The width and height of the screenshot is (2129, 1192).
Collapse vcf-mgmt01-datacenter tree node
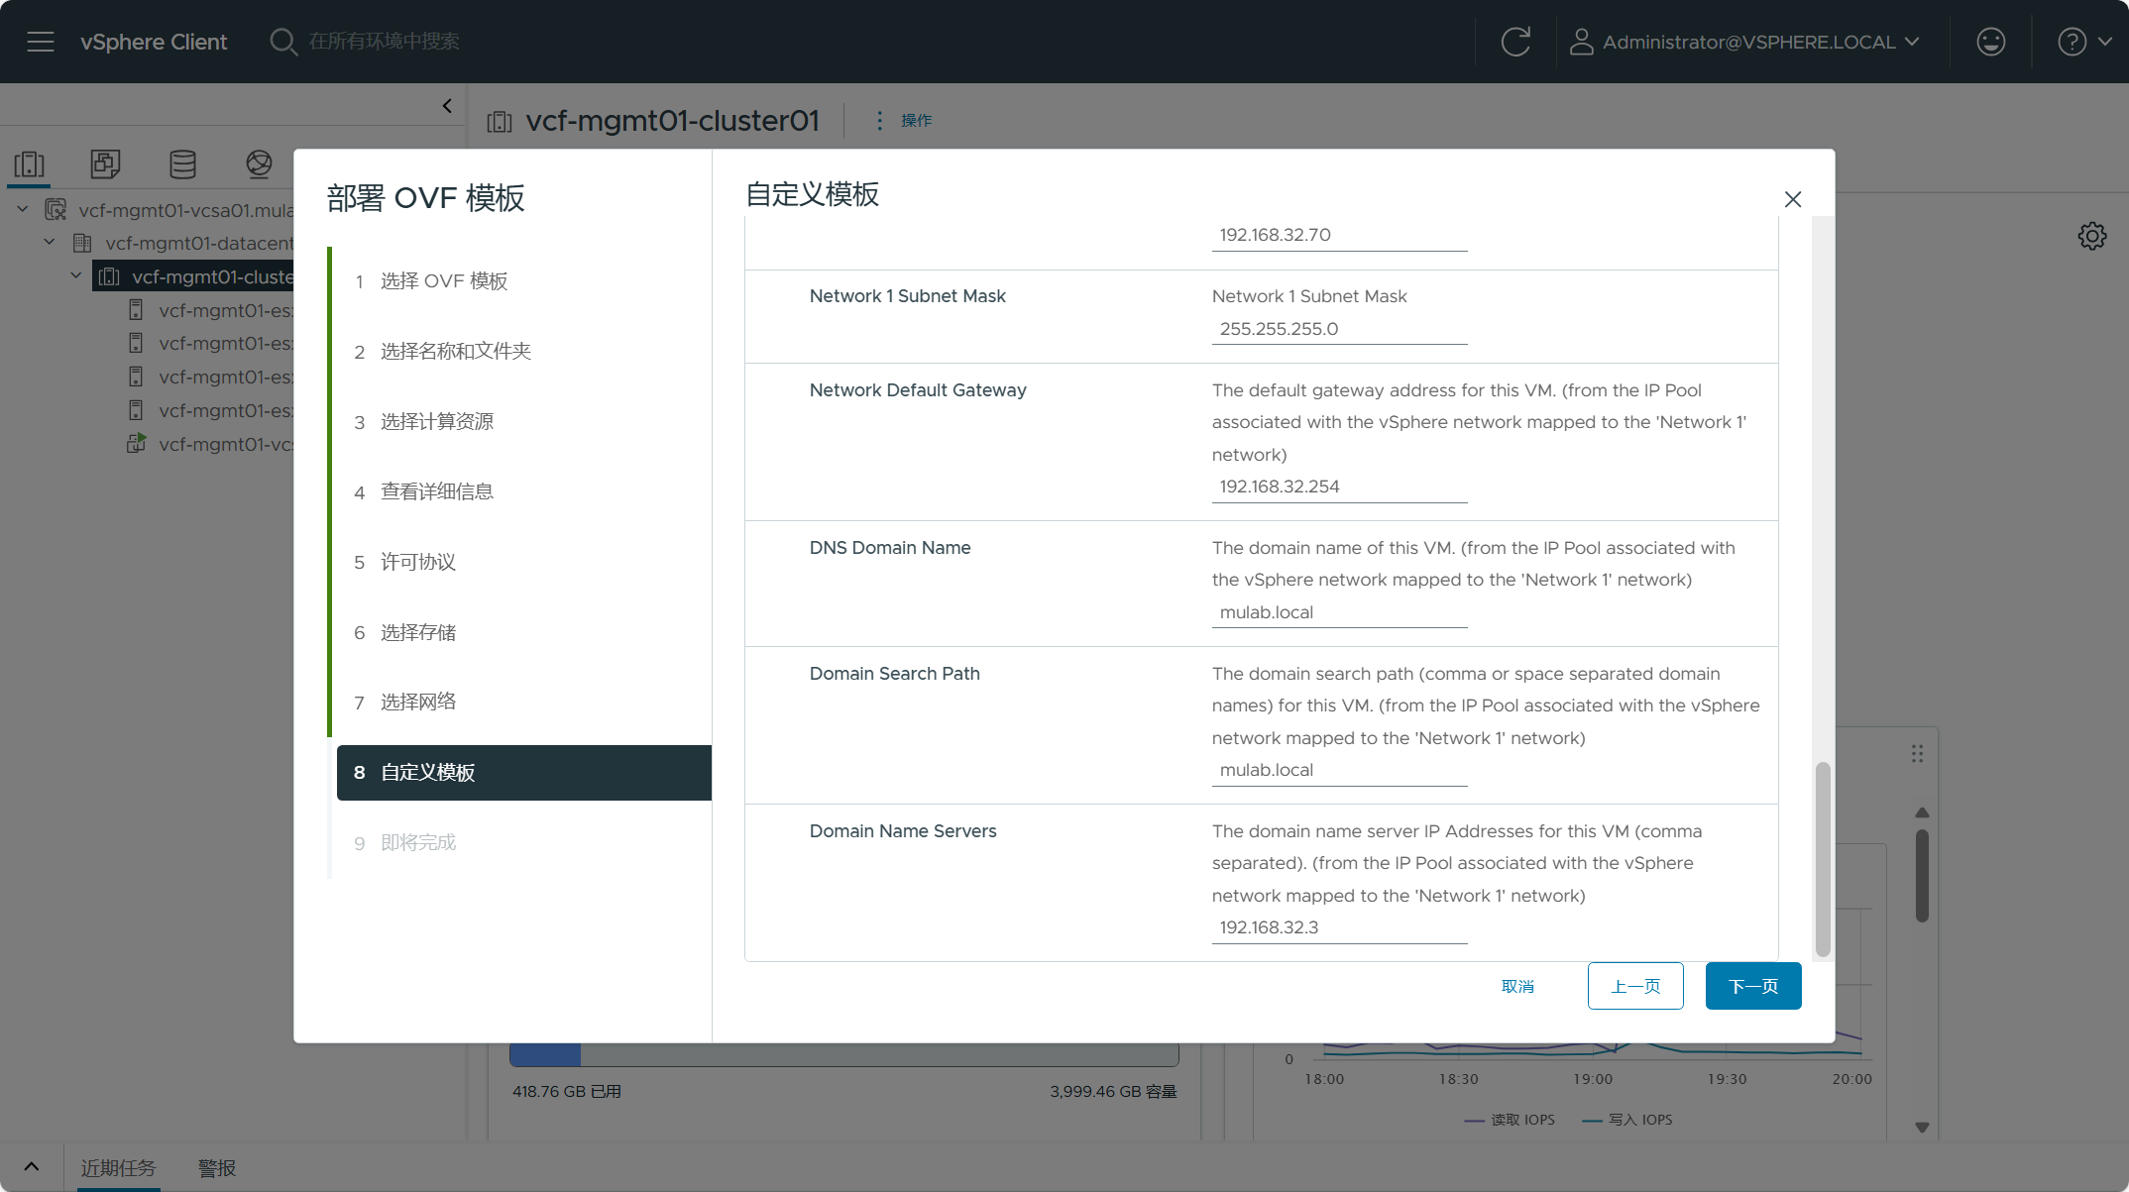tap(50, 243)
